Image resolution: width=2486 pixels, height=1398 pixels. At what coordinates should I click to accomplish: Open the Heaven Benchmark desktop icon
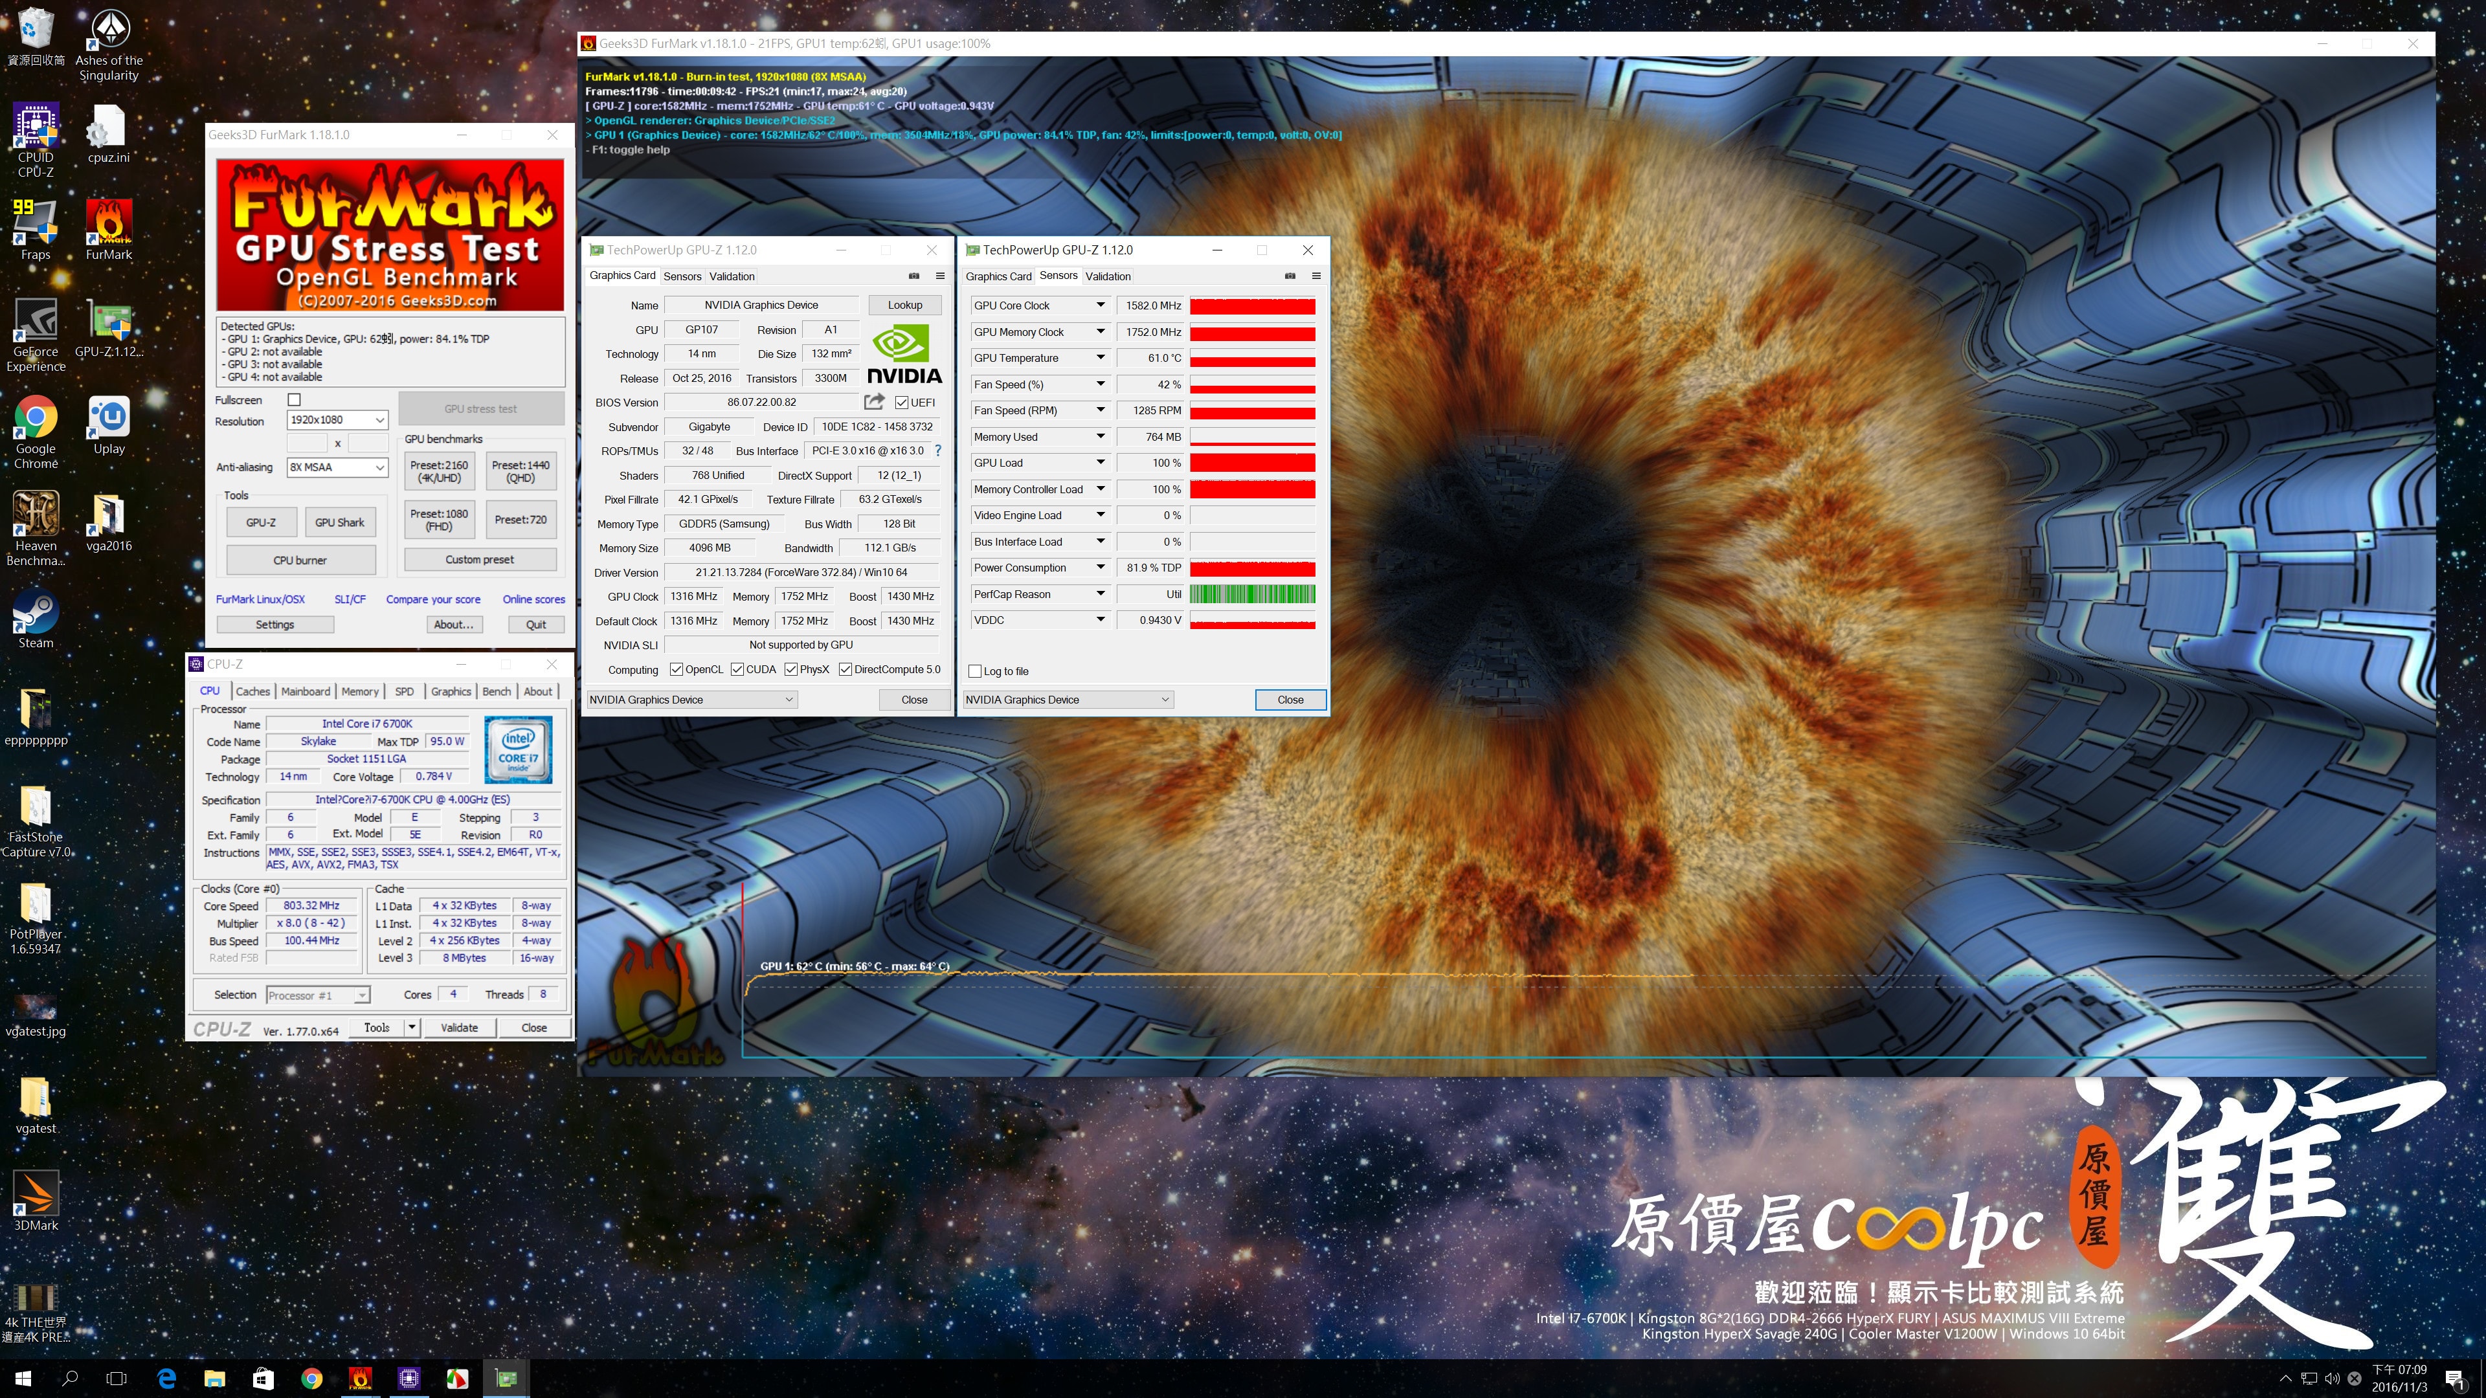click(x=36, y=527)
